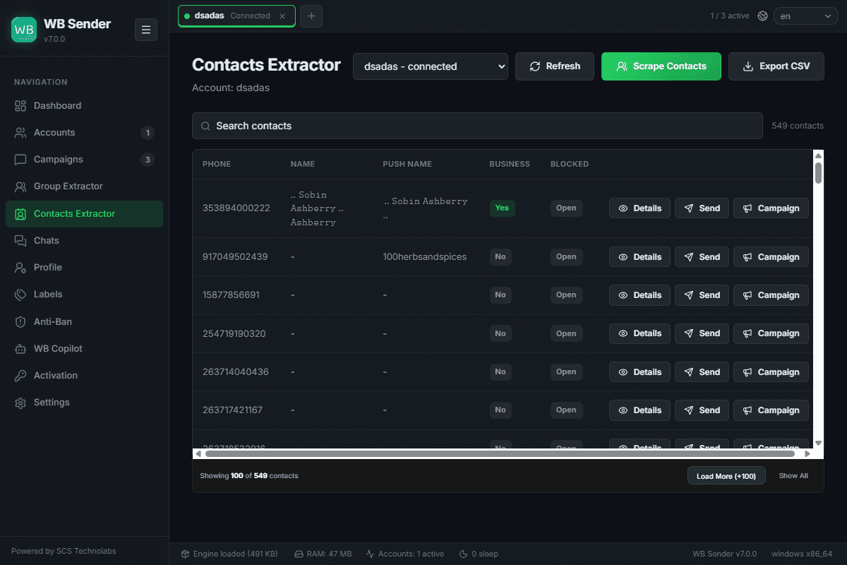Click phone number 263717421167
847x565 pixels.
pyautogui.click(x=232, y=410)
